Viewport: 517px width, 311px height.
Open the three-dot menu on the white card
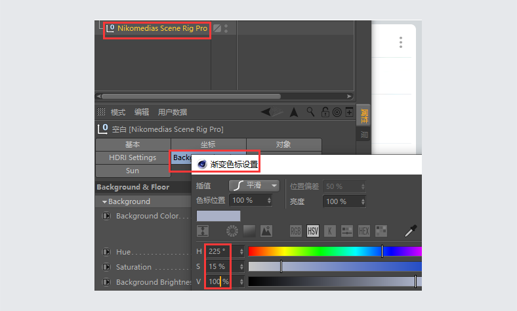click(401, 42)
